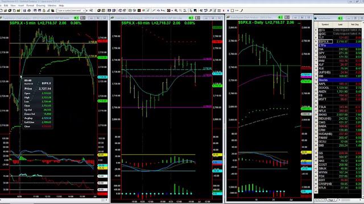Image resolution: width=364 pixels, height=204 pixels.
Task: Open the Format menu
Action: point(30,5)
